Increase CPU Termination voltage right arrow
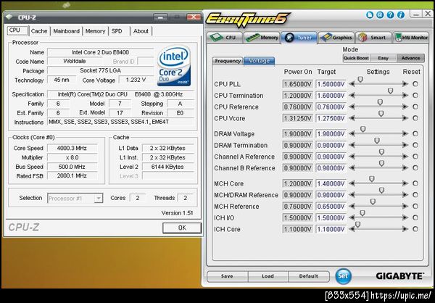This screenshot has height=303, width=435. [405, 95]
